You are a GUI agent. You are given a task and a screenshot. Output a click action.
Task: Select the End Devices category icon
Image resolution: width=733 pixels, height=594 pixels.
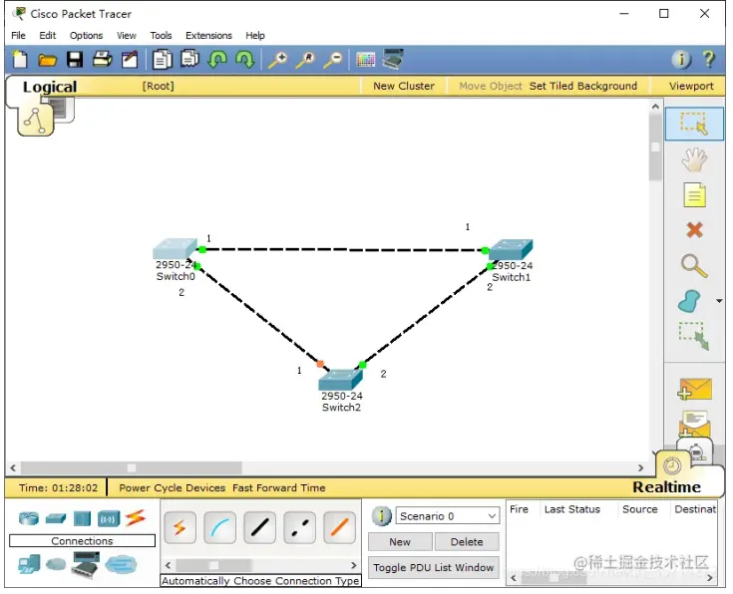pos(29,564)
